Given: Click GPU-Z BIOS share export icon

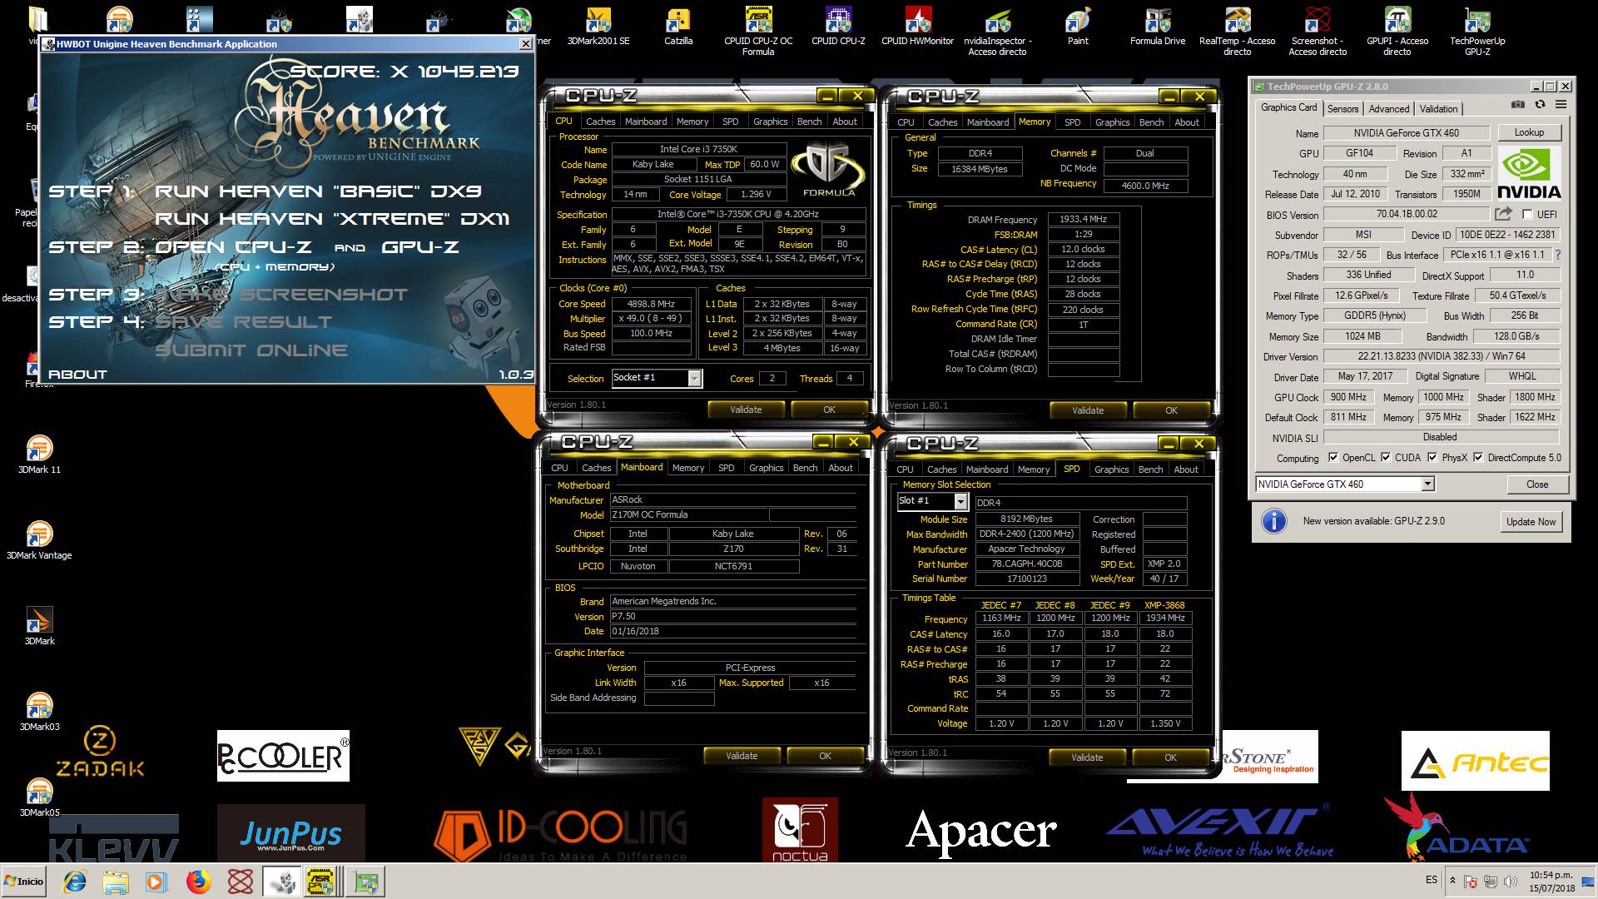Looking at the screenshot, I should point(1502,214).
